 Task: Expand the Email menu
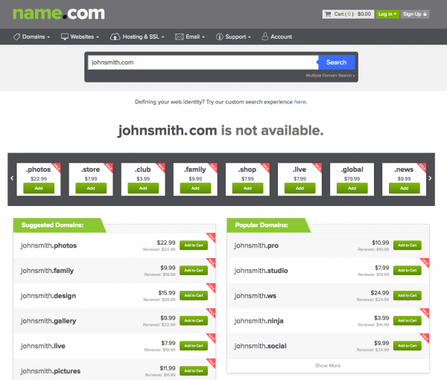[x=190, y=36]
